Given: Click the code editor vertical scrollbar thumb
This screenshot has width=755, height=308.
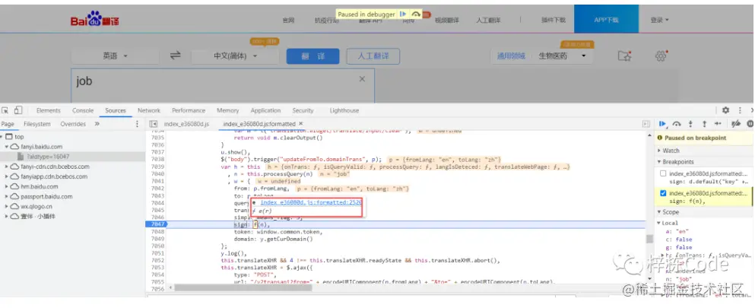Looking at the screenshot, I should tap(649, 239).
